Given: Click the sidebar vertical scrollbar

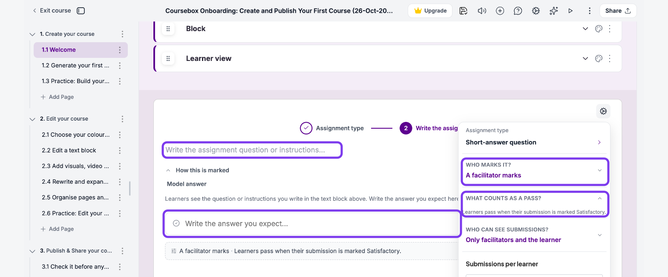Looking at the screenshot, I should pos(130,188).
